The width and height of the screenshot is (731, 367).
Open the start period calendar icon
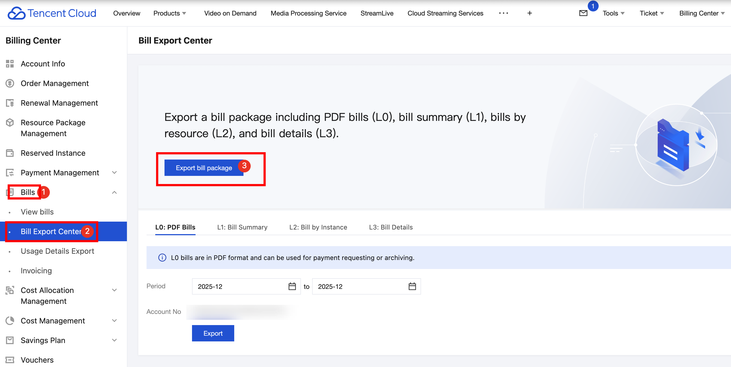point(292,286)
